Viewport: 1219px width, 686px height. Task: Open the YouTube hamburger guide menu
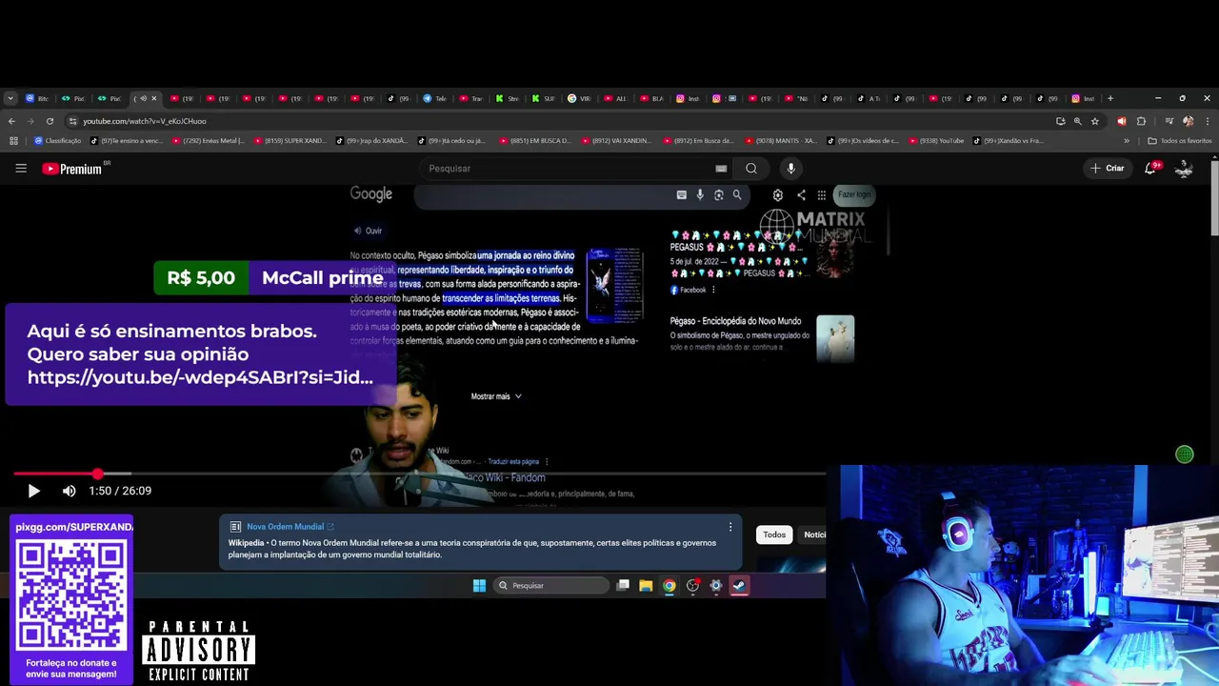[x=21, y=169]
